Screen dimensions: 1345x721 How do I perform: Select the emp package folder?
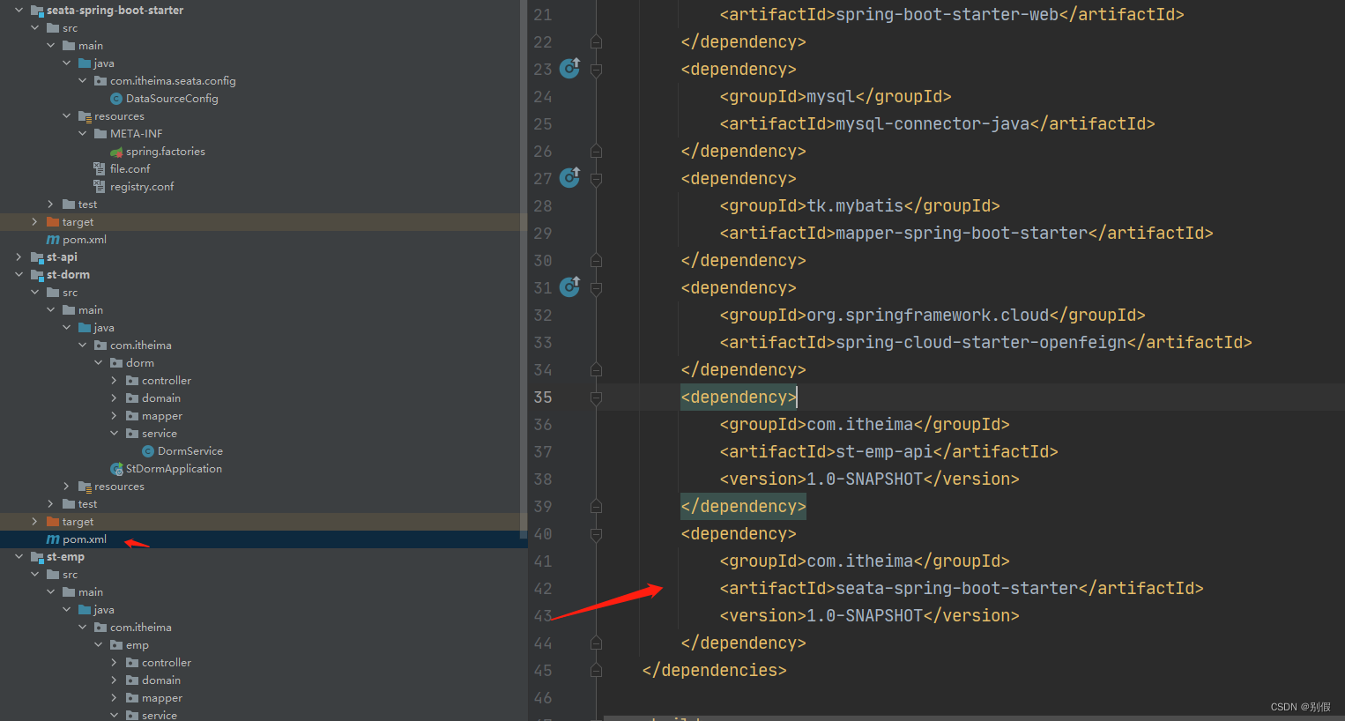point(130,645)
